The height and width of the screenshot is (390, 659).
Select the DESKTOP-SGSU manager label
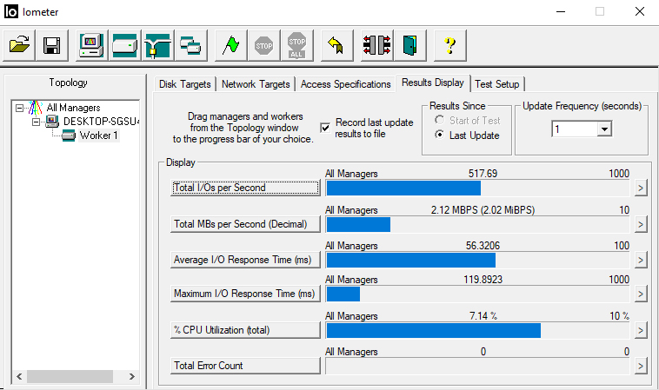pyautogui.click(x=101, y=122)
